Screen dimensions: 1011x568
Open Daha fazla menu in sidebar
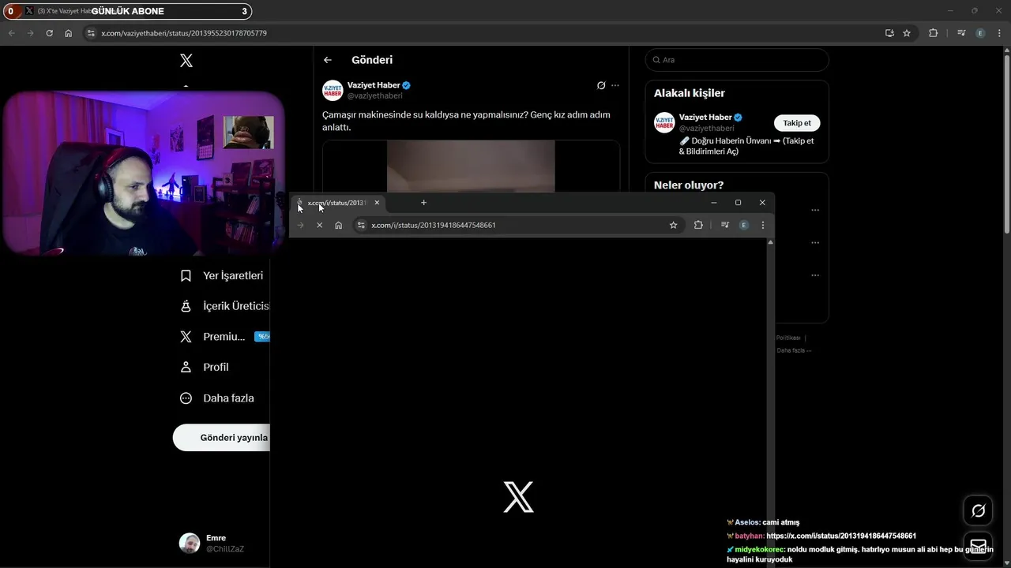(217, 398)
